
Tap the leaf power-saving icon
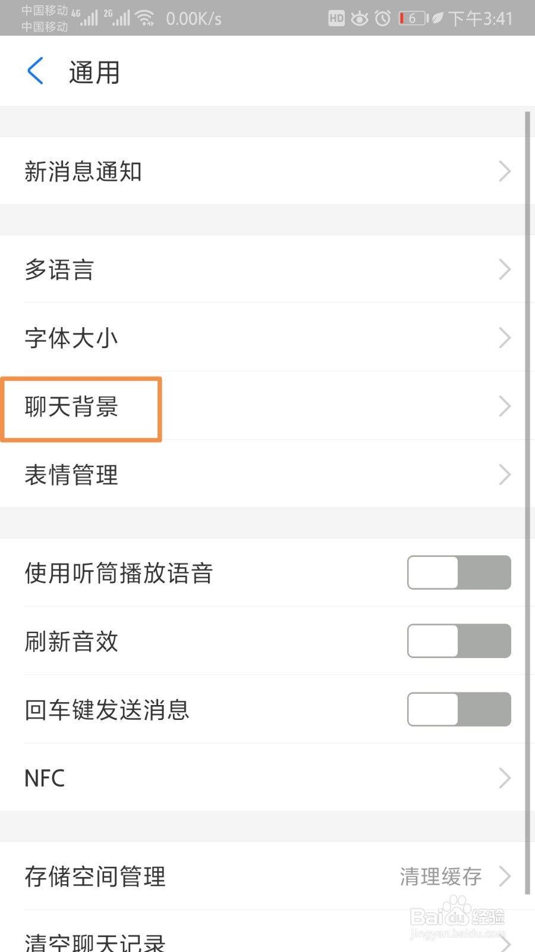coord(438,18)
